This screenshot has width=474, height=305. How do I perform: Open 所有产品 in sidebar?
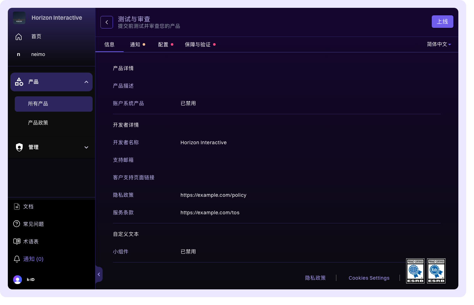pyautogui.click(x=54, y=104)
